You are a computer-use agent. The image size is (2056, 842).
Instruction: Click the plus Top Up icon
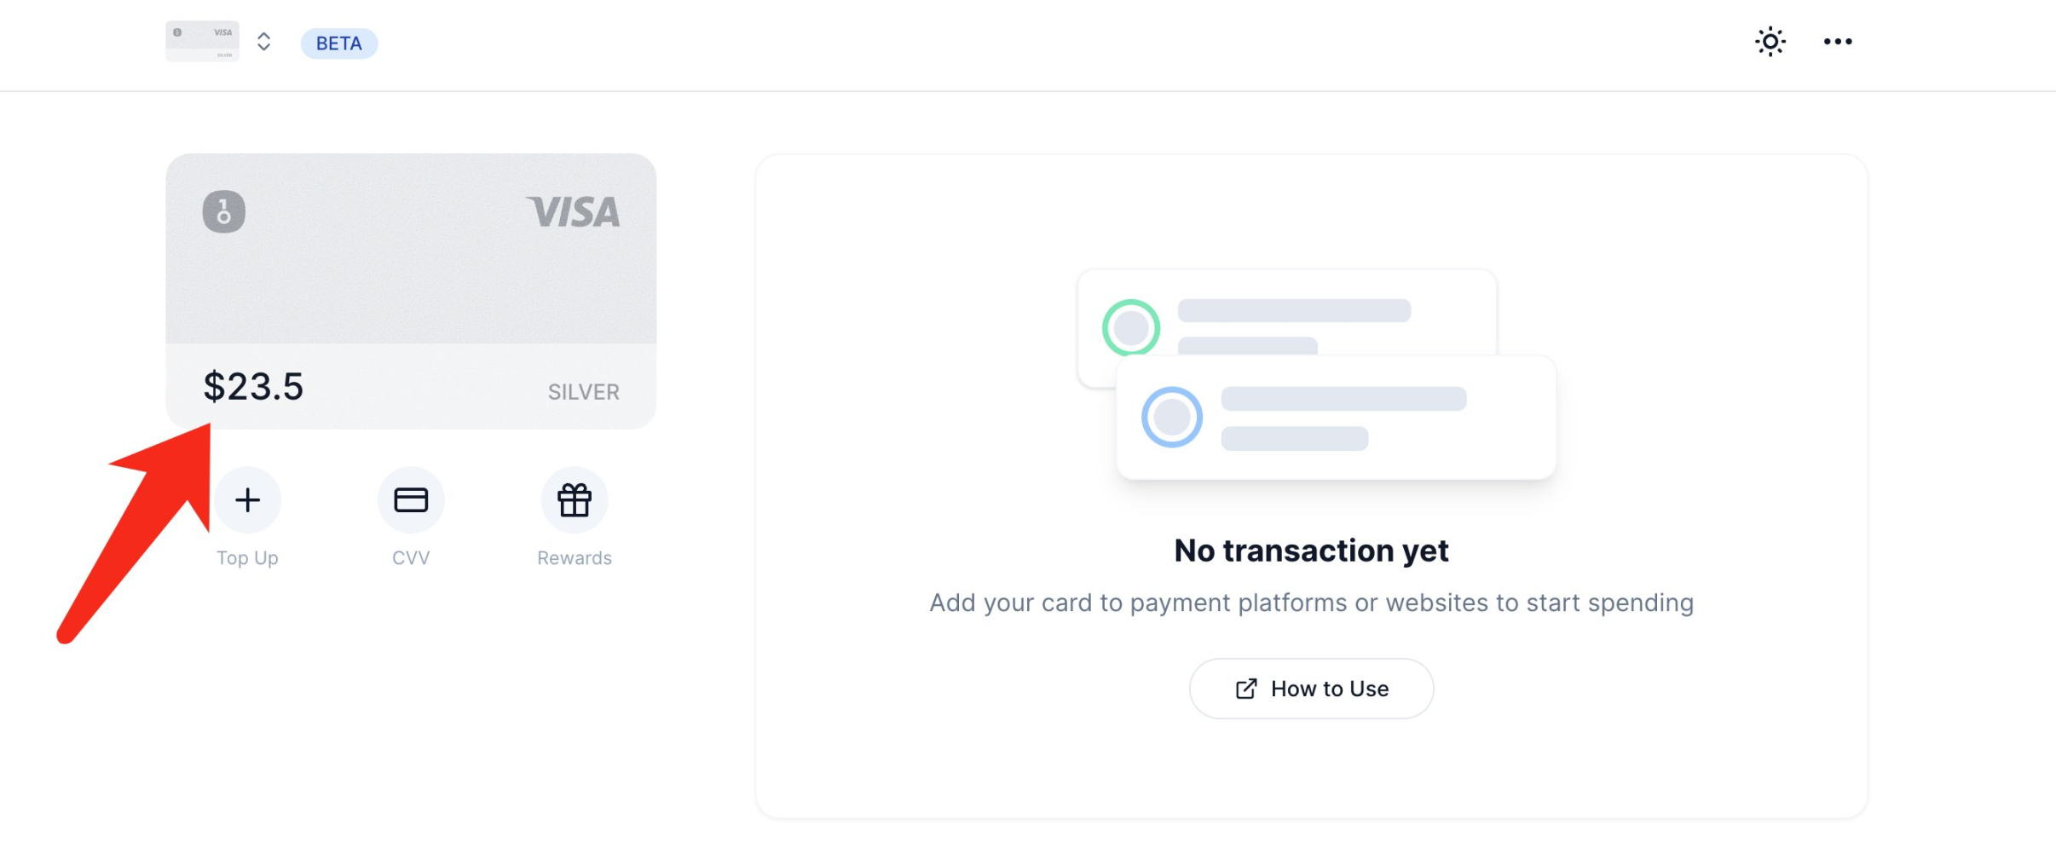point(247,499)
